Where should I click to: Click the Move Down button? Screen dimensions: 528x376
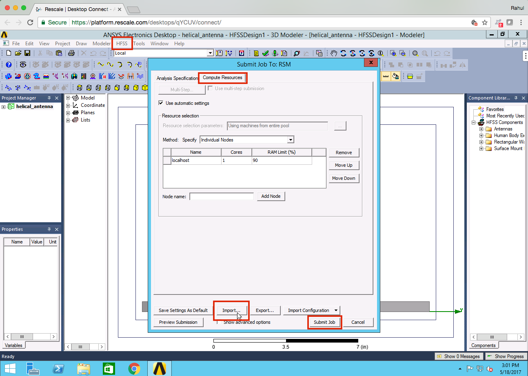344,178
